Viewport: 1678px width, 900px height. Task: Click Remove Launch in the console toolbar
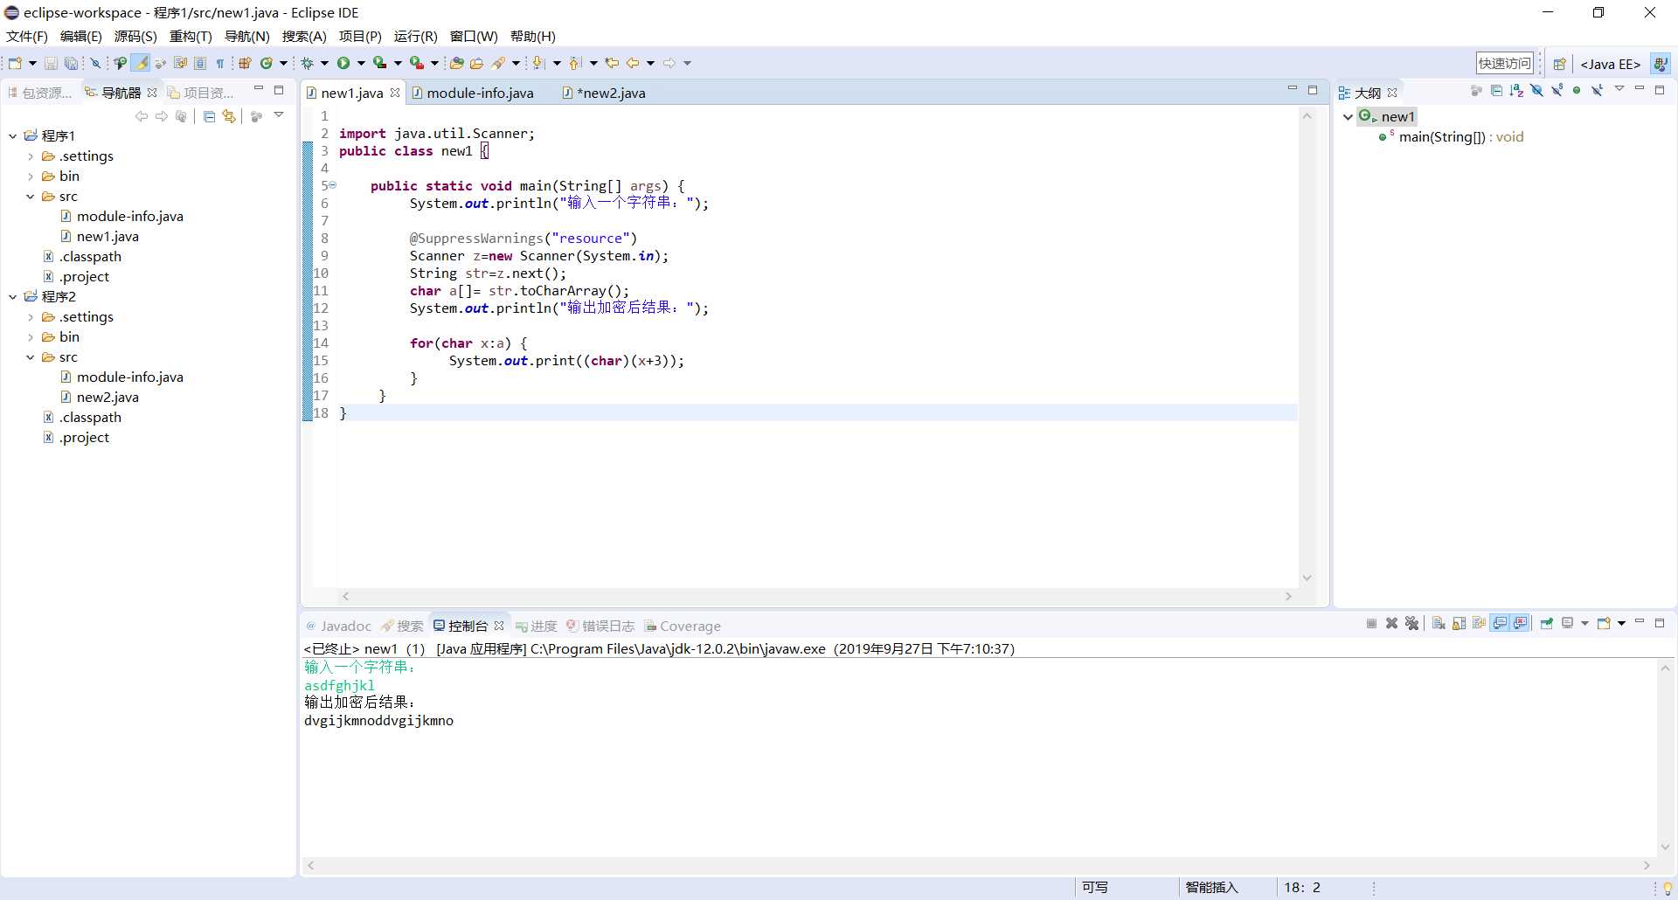1391,623
